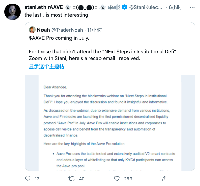Click the like count 259
Screen dimensions: 200x186
[128, 179]
